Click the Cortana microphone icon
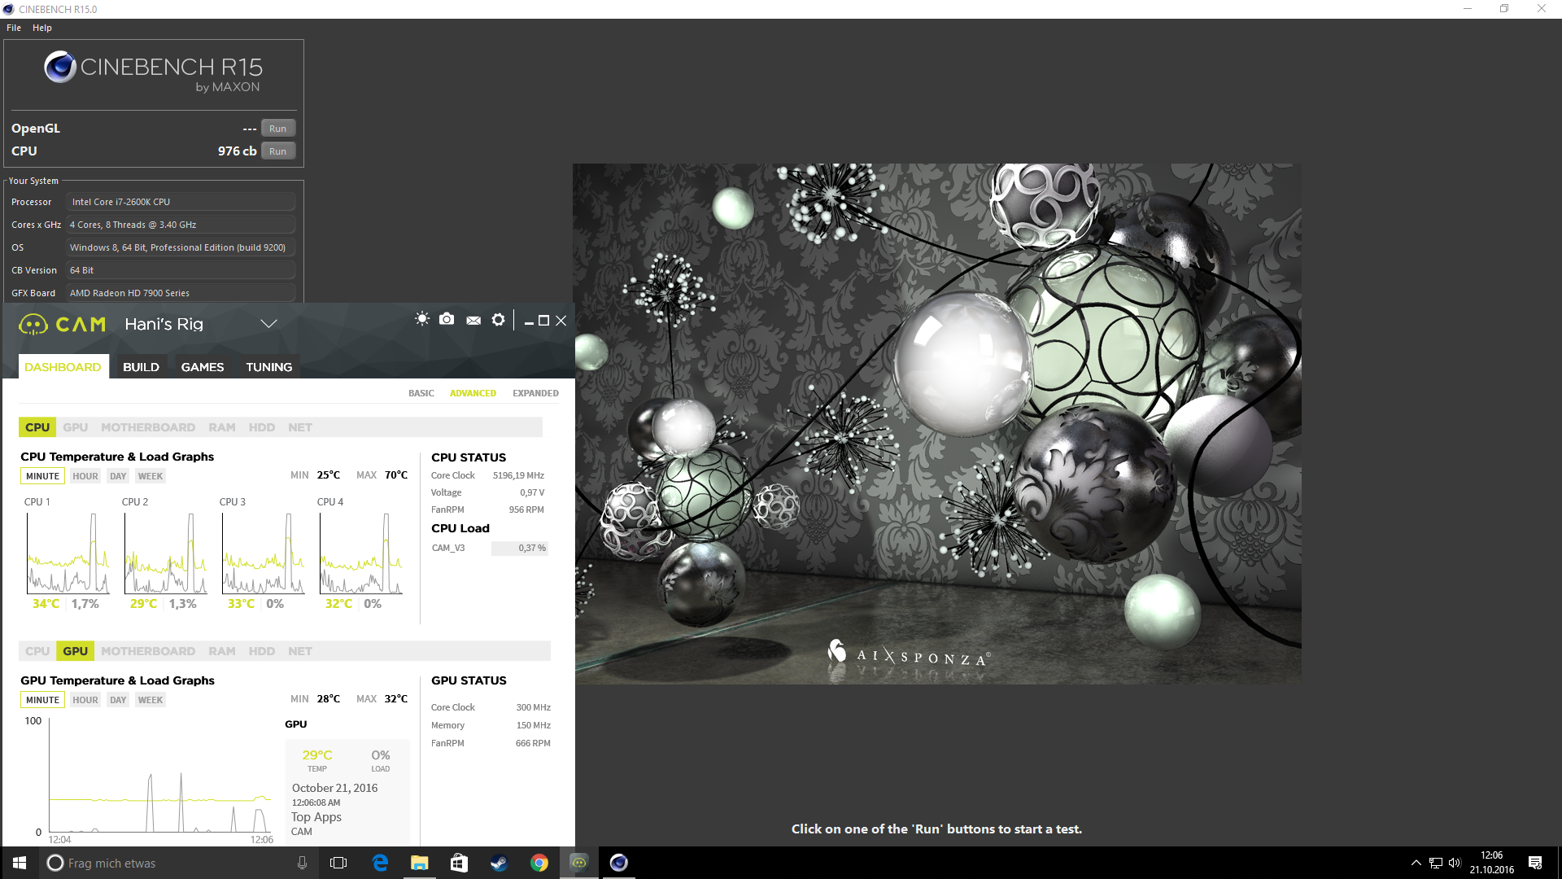The width and height of the screenshot is (1562, 879). [302, 863]
